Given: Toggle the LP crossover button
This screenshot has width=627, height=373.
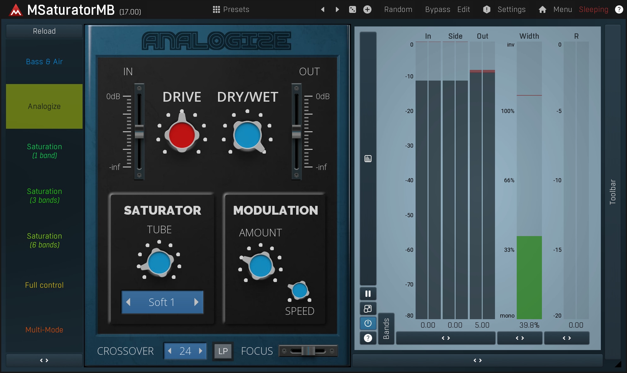Looking at the screenshot, I should [x=223, y=351].
